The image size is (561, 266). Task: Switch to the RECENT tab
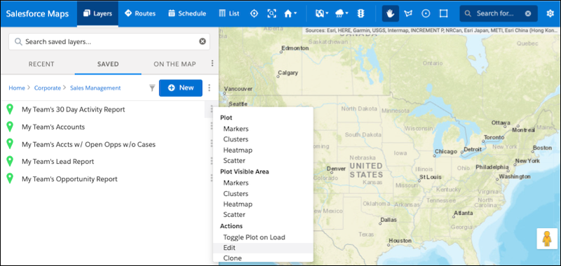point(41,64)
